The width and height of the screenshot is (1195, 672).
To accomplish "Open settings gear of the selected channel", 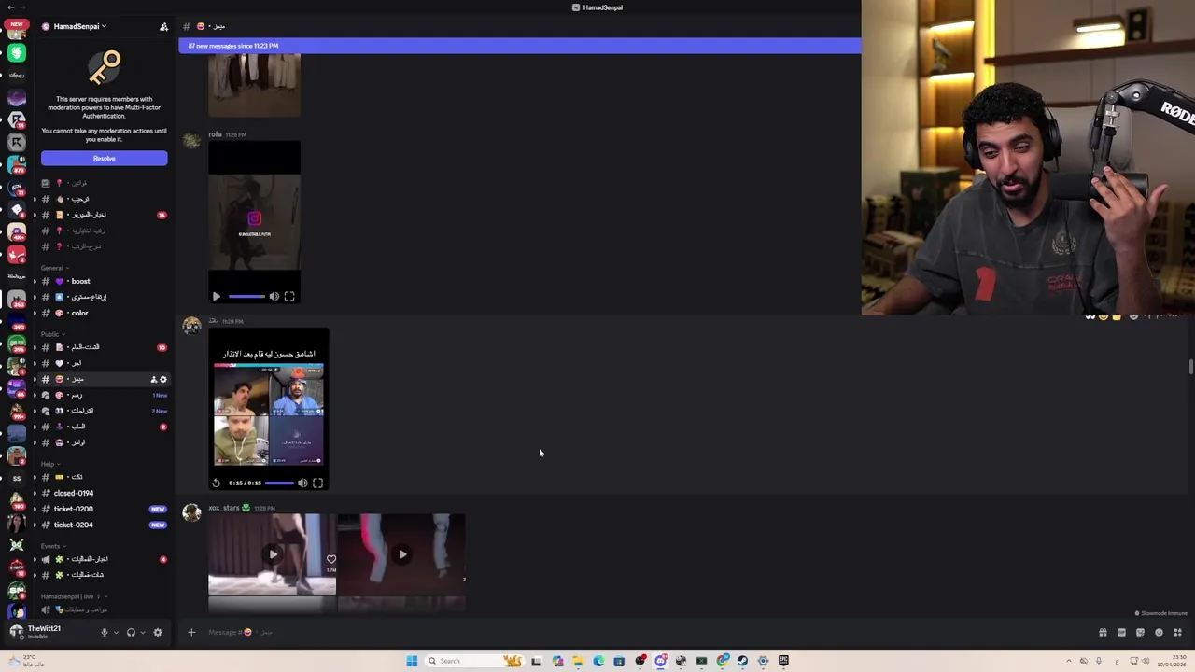I will (x=163, y=380).
